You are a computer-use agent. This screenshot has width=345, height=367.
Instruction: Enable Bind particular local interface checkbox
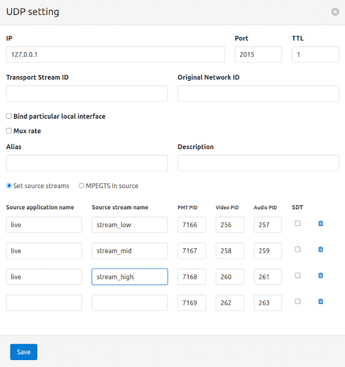pyautogui.click(x=9, y=116)
